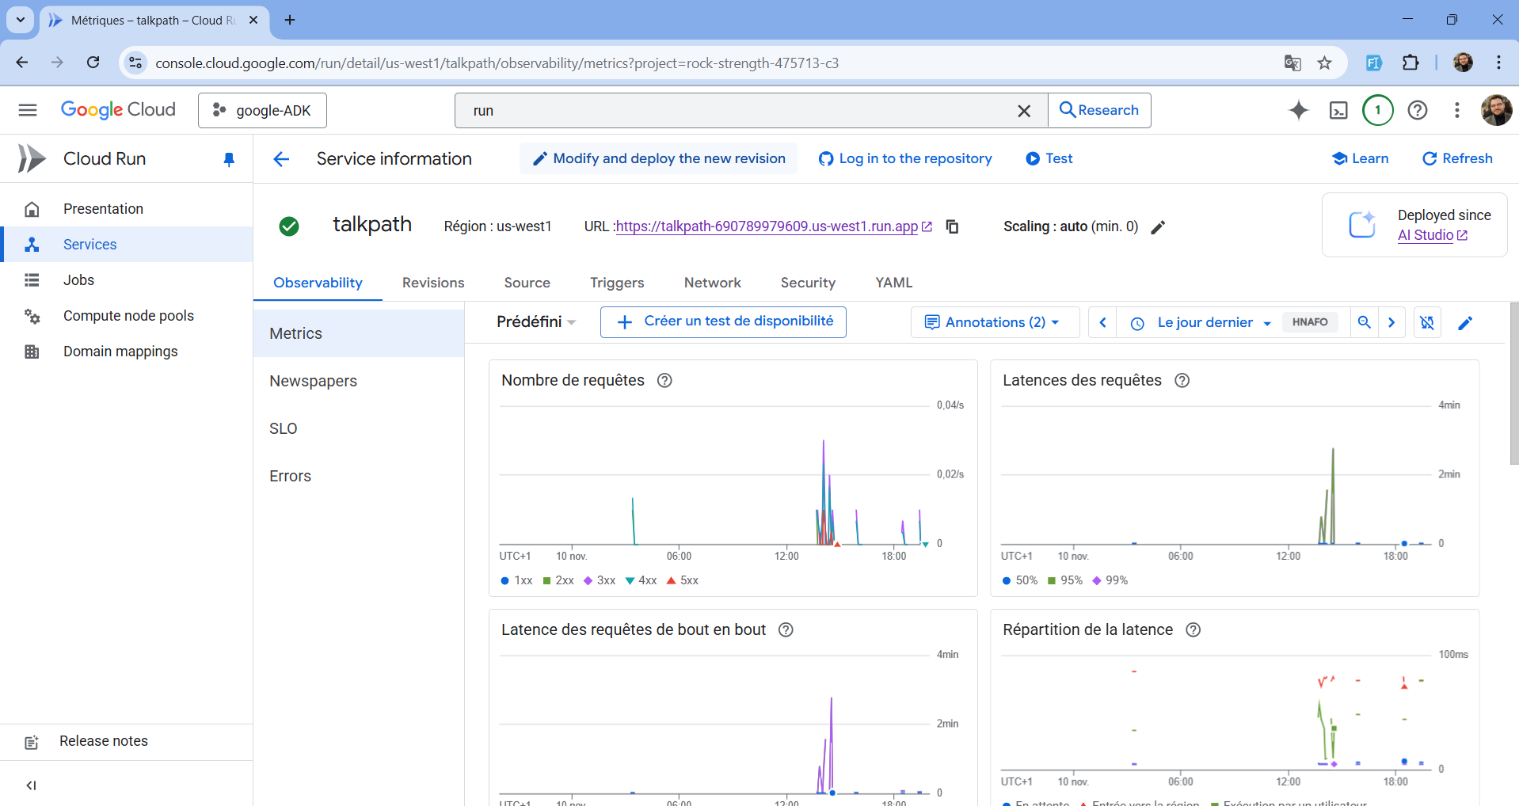Go back using the Service information arrow
The height and width of the screenshot is (806, 1519).
click(x=281, y=159)
